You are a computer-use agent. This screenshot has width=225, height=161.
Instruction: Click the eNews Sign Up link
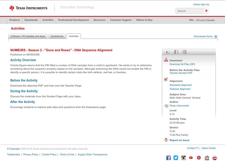(201, 4)
